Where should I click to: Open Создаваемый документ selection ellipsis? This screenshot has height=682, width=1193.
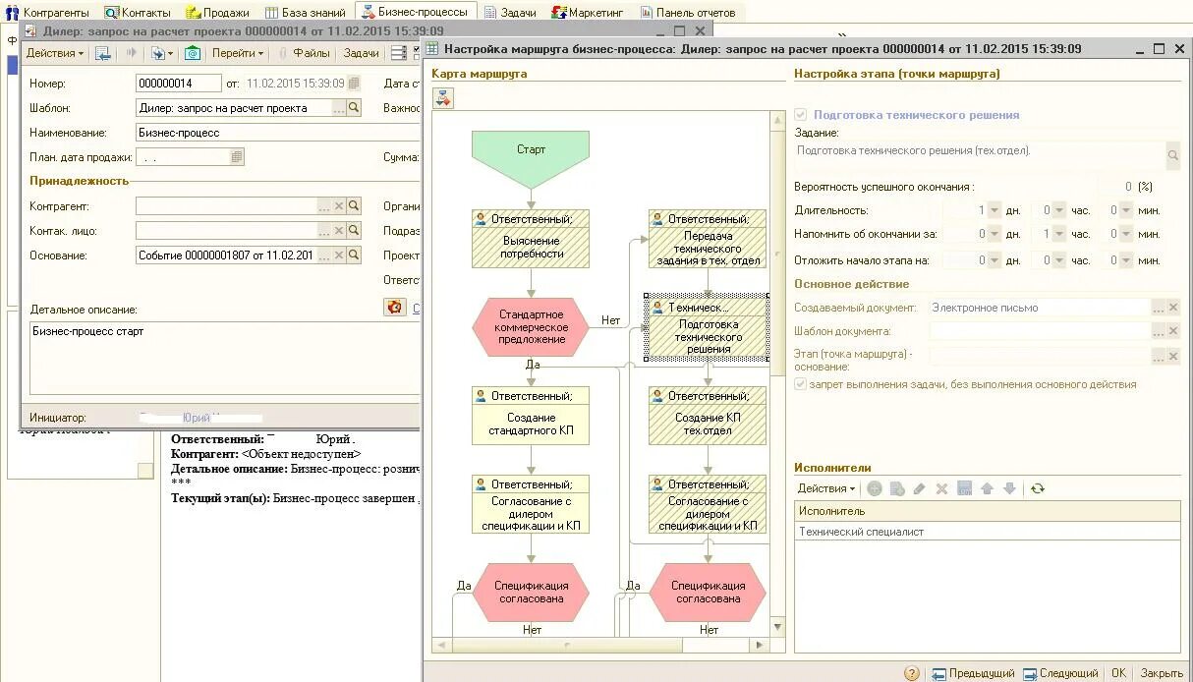click(1159, 308)
